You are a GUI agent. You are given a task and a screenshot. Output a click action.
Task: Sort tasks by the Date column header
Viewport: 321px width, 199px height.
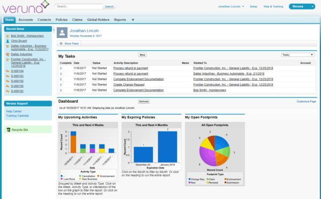point(77,63)
